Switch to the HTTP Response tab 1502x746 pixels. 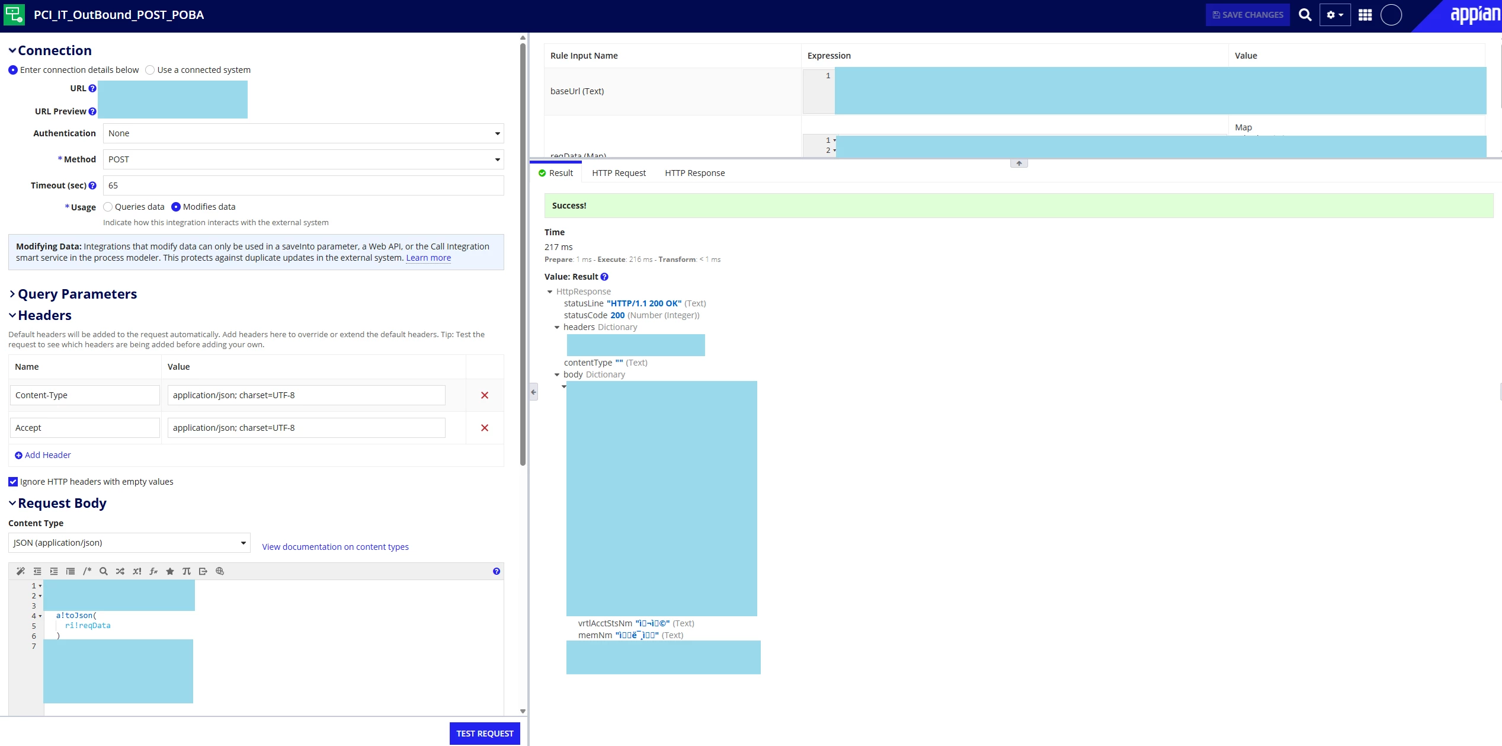click(694, 173)
